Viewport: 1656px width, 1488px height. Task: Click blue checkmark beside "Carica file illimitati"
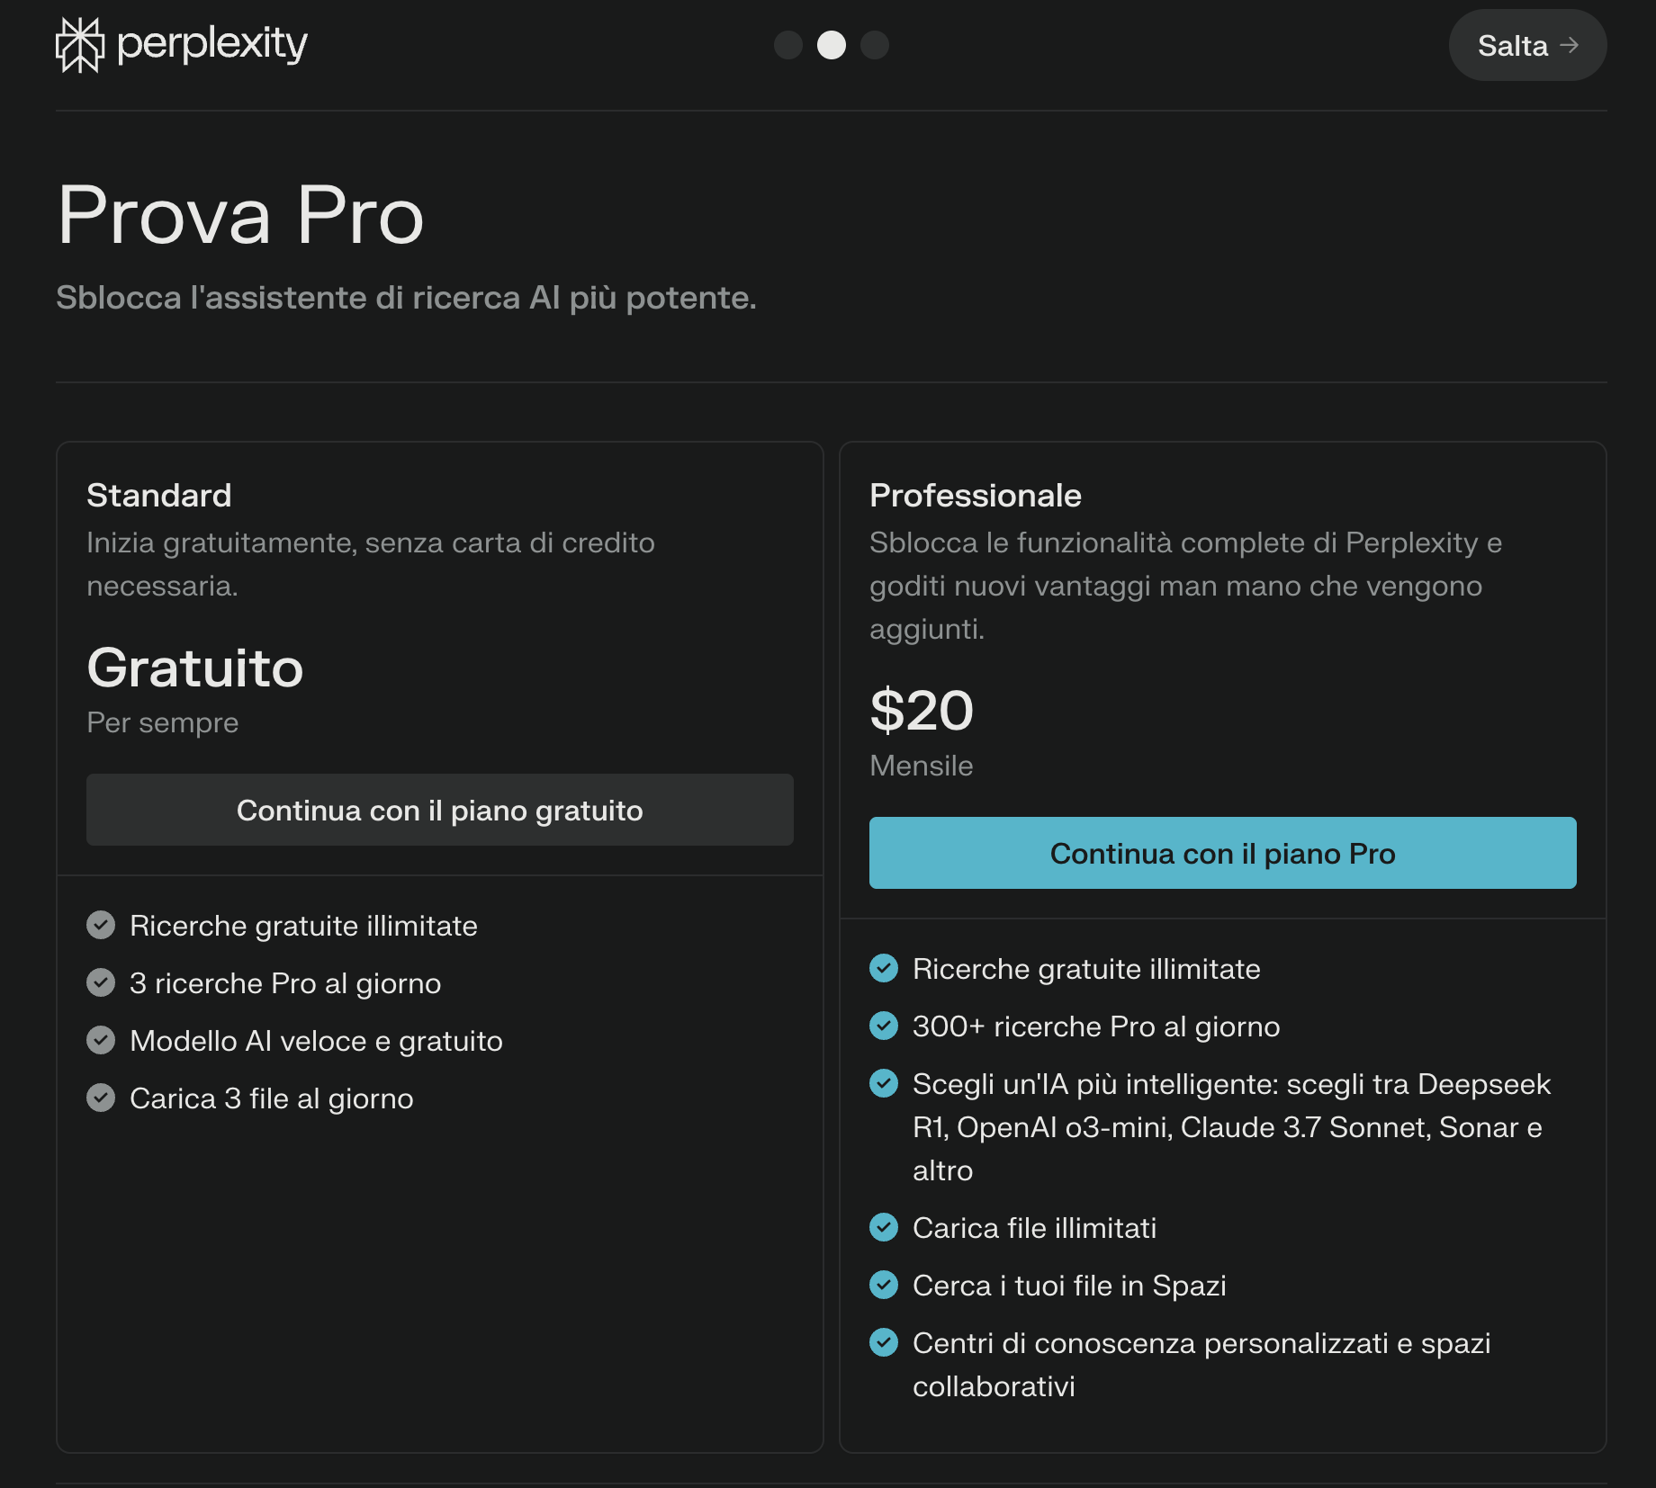point(884,1227)
